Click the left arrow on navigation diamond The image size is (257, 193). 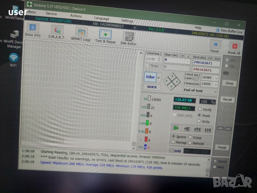coord(167,81)
